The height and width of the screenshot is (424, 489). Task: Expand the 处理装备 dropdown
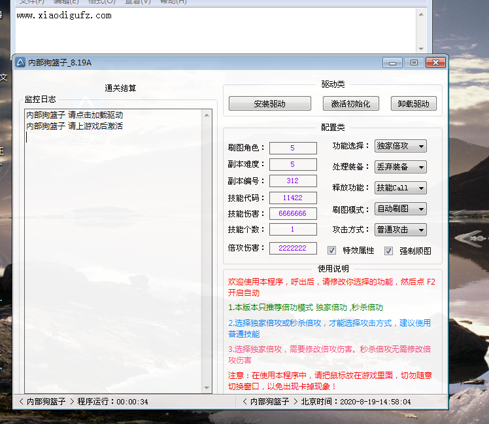pos(401,167)
